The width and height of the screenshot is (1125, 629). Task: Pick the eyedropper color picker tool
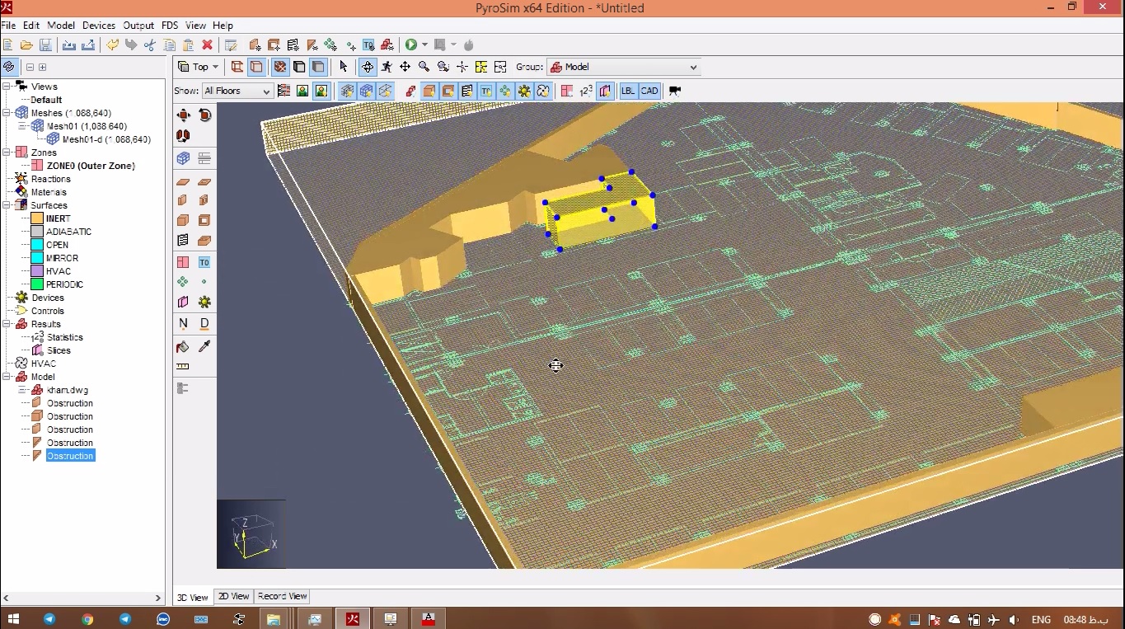point(204,347)
